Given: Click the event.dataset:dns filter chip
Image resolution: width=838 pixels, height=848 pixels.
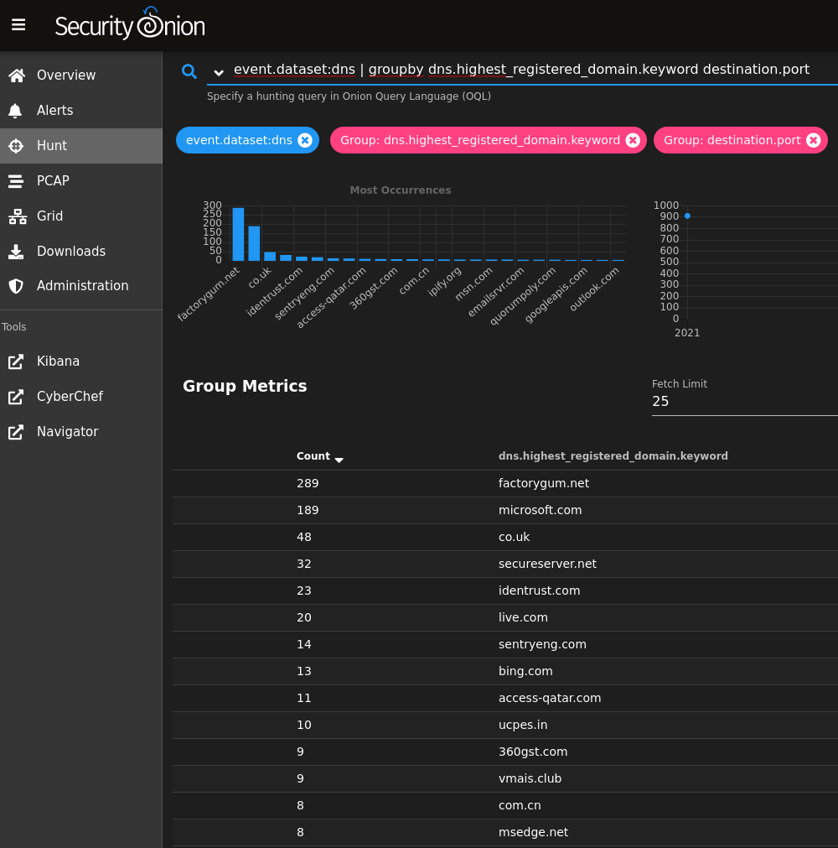Looking at the screenshot, I should pyautogui.click(x=240, y=141).
